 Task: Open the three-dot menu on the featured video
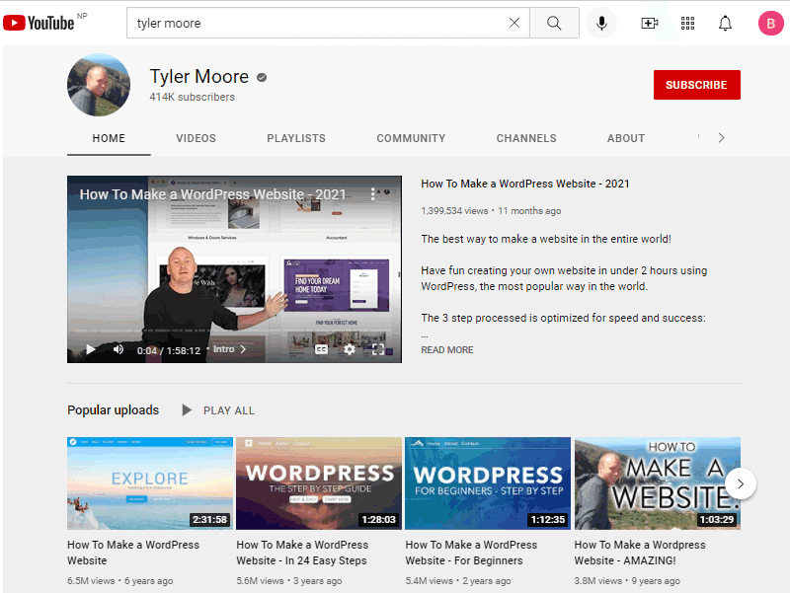click(x=373, y=194)
